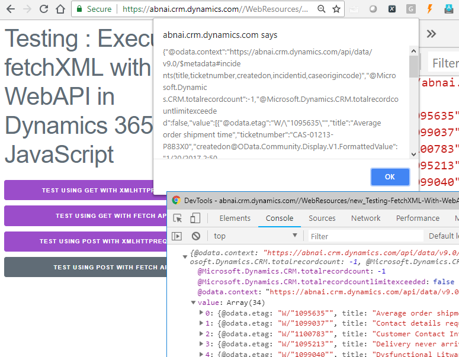This screenshot has height=357, width=459.
Task: Show the console sidebar icon
Action: pos(176,236)
